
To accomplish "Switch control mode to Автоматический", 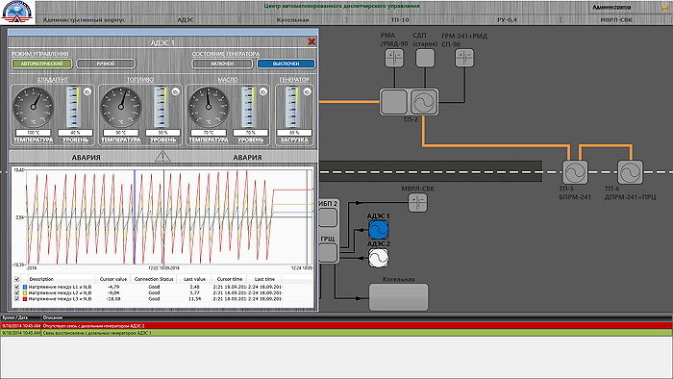I will click(41, 63).
